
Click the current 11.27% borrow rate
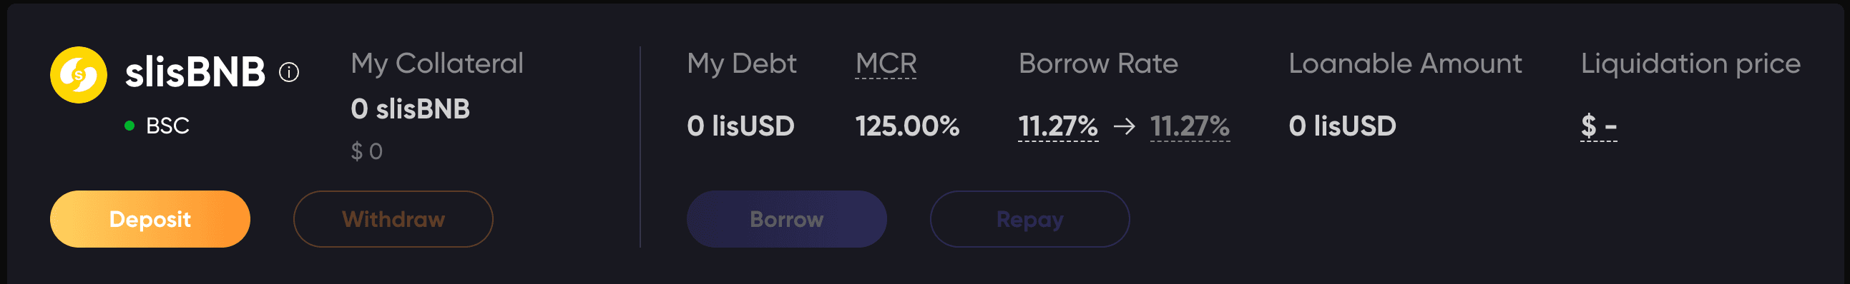click(x=1058, y=126)
